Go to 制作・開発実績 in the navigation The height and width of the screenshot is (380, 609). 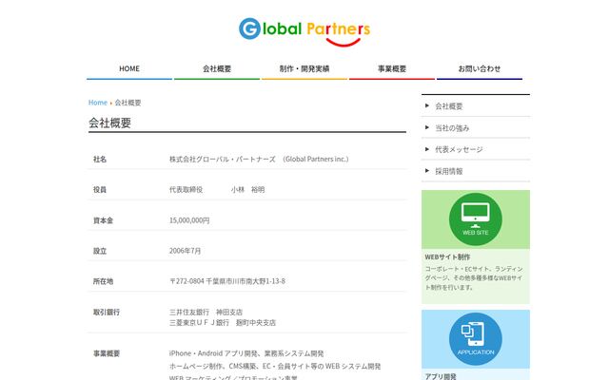(304, 69)
